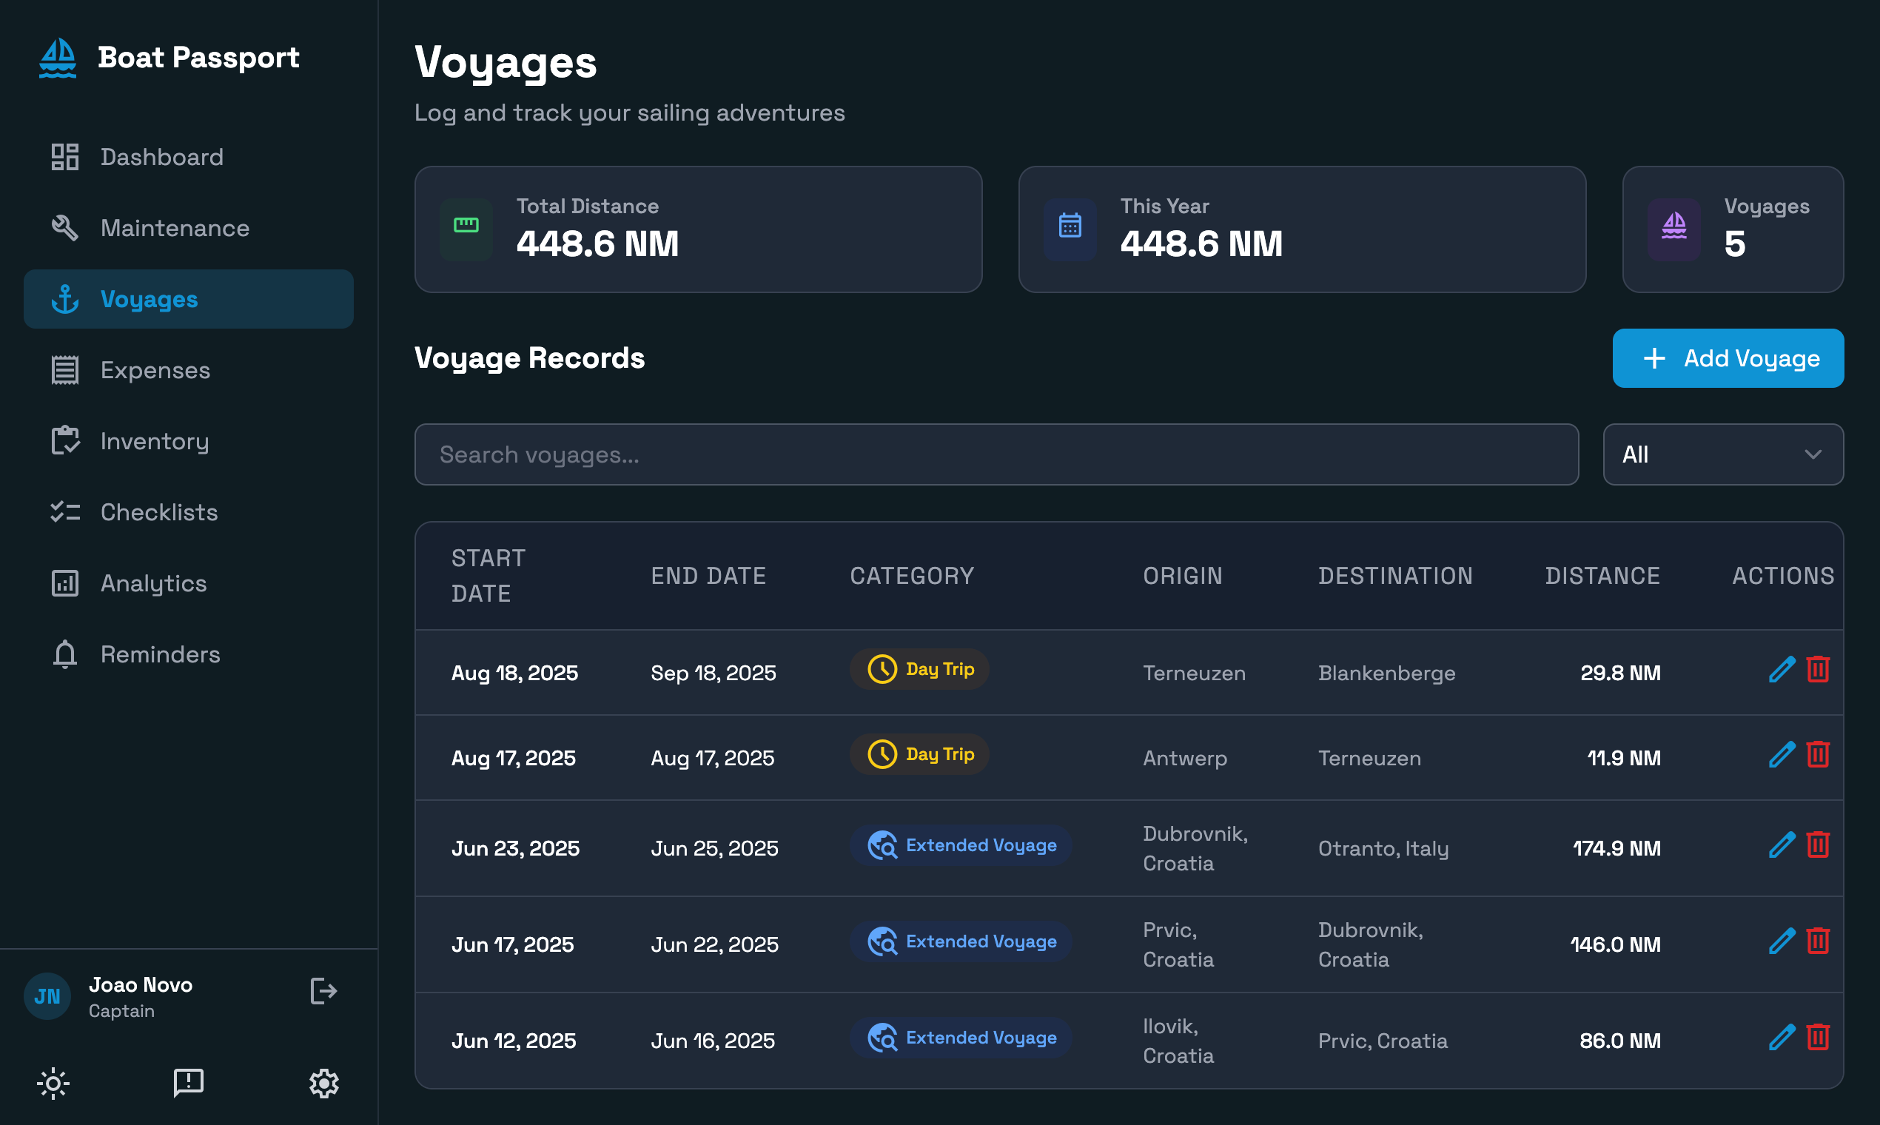Click the Boat Passport sailboat logo
The width and height of the screenshot is (1880, 1125).
(x=58, y=58)
